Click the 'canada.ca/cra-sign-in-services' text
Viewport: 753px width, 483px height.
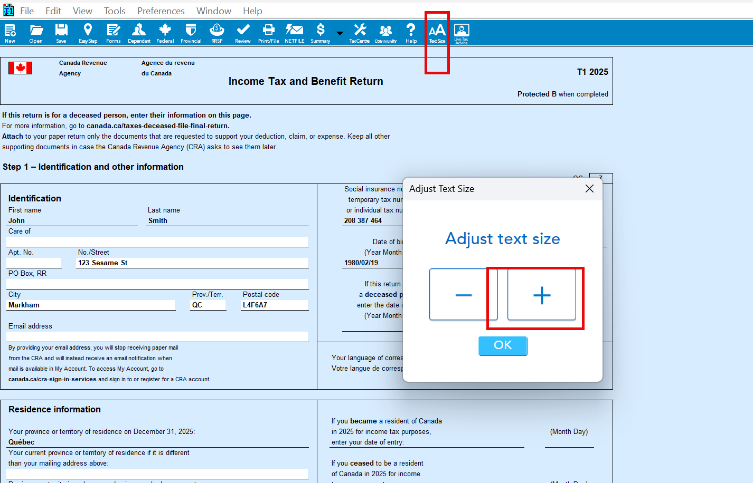[x=52, y=380]
